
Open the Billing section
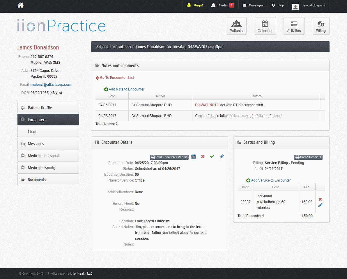pos(321,26)
